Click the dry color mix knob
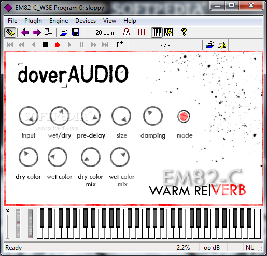267x256 pixels. point(91,157)
